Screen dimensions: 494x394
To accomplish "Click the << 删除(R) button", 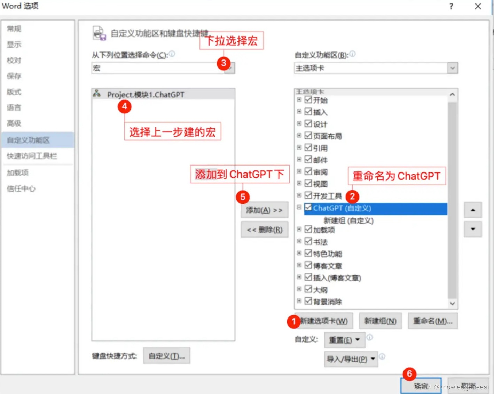I will click(x=265, y=230).
